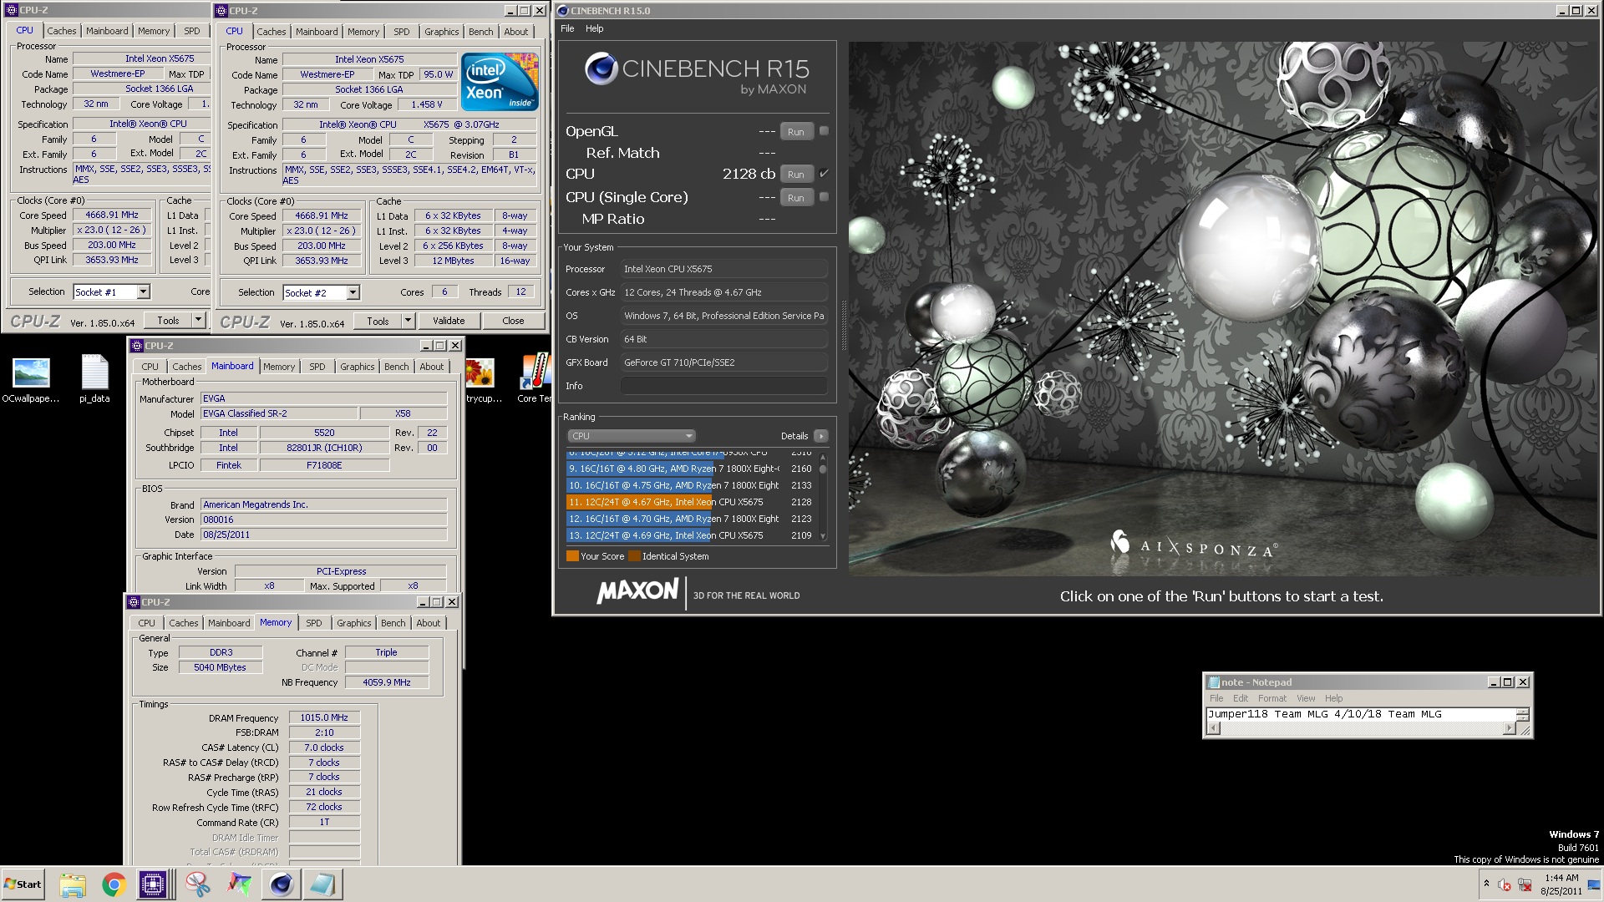Run the CPU Single Core benchmark
The height and width of the screenshot is (902, 1604).
[x=796, y=198]
